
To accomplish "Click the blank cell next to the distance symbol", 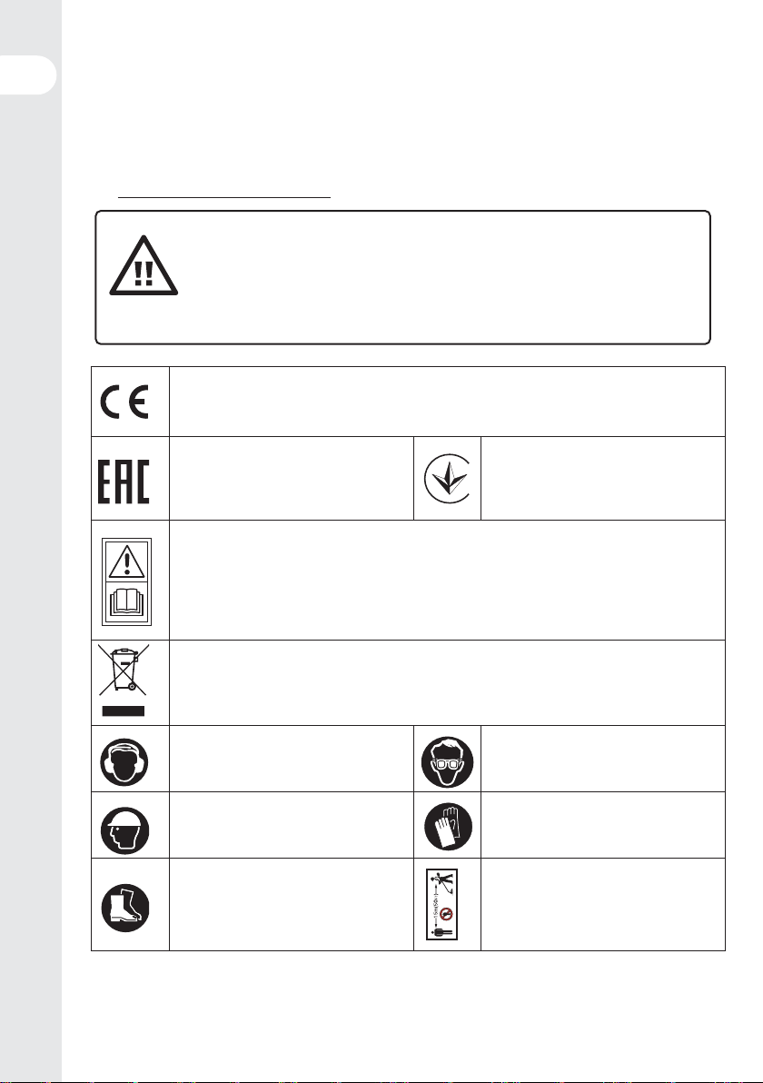I will click(603, 905).
